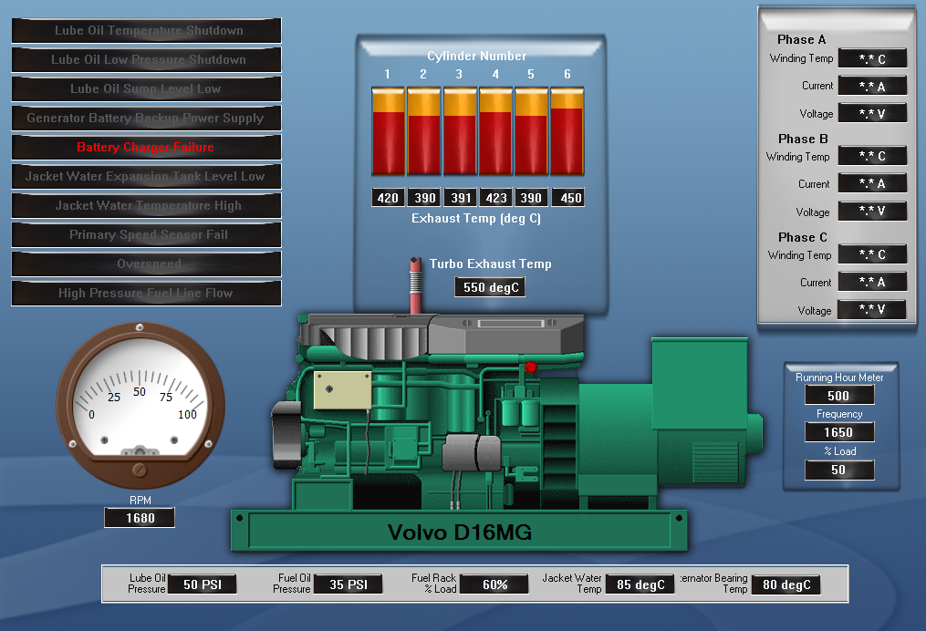Click the Phase B heading
Image resolution: width=926 pixels, height=631 pixels.
tap(803, 139)
